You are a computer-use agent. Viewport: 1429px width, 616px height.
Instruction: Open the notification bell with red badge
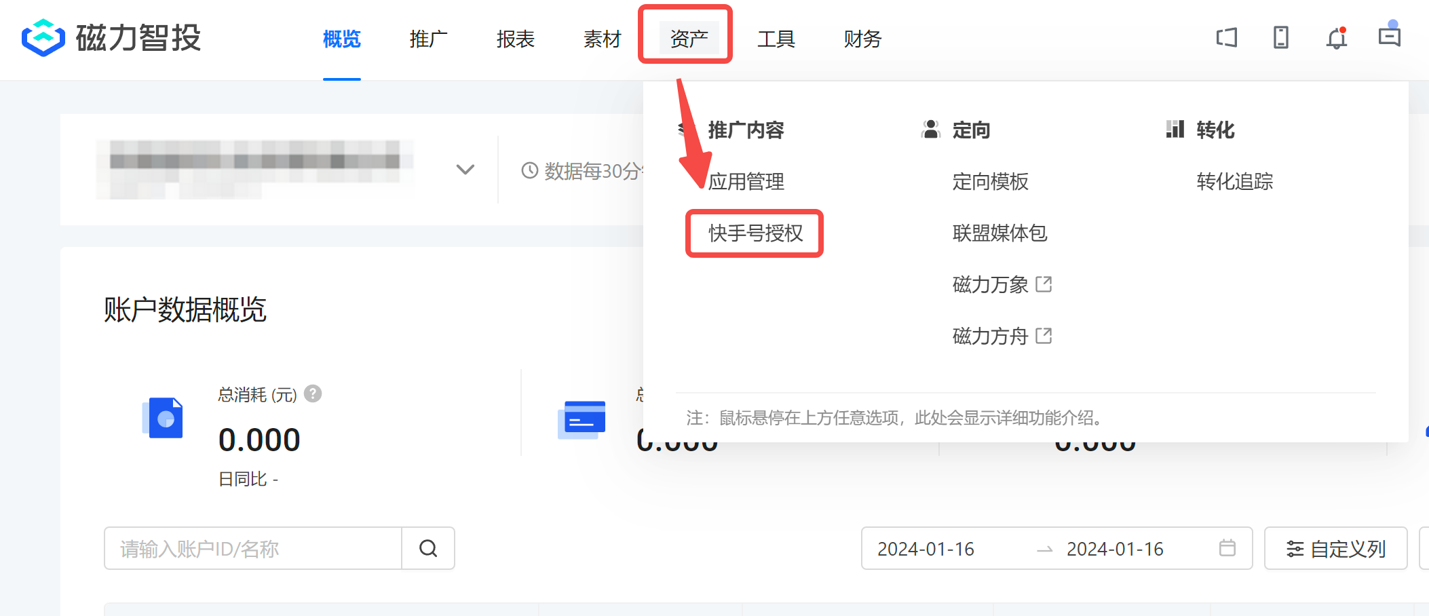click(1336, 39)
